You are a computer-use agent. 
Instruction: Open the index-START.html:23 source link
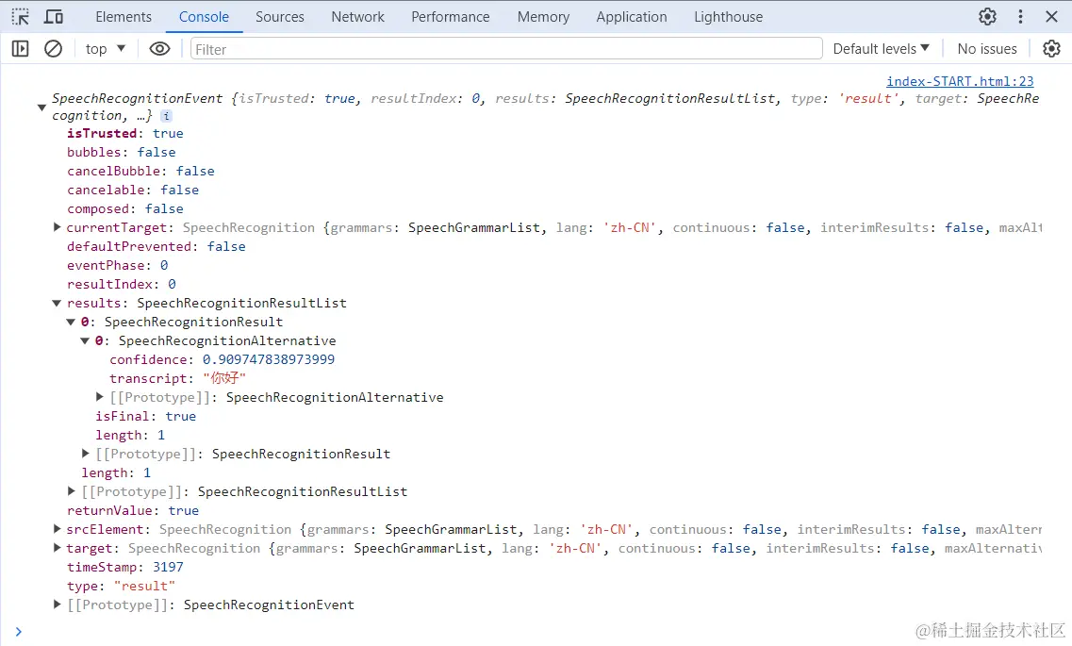[960, 81]
